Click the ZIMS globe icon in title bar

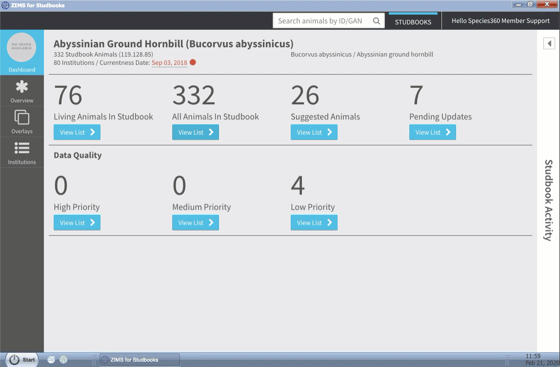5,5
